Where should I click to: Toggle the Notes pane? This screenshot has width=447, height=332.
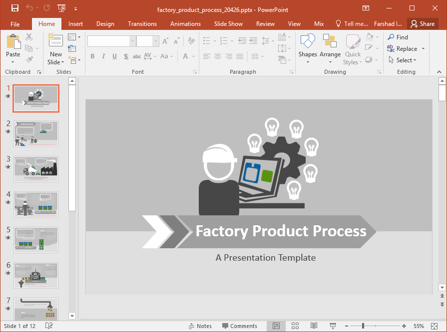point(200,326)
